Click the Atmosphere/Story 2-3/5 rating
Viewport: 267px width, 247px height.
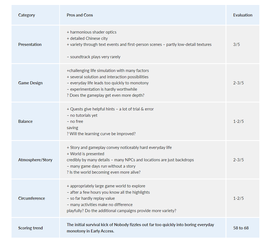click(238, 160)
